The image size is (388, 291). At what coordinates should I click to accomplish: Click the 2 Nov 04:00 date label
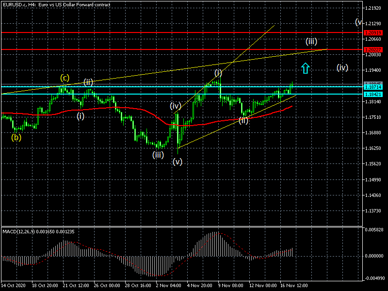[168, 286]
